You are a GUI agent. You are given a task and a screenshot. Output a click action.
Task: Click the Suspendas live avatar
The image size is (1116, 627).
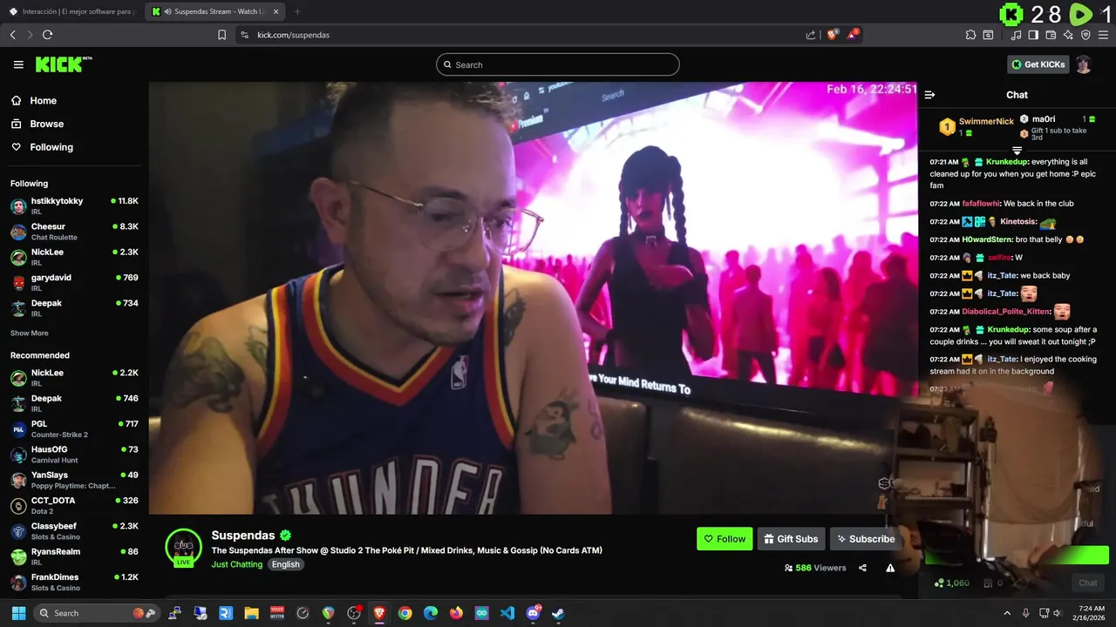[183, 548]
